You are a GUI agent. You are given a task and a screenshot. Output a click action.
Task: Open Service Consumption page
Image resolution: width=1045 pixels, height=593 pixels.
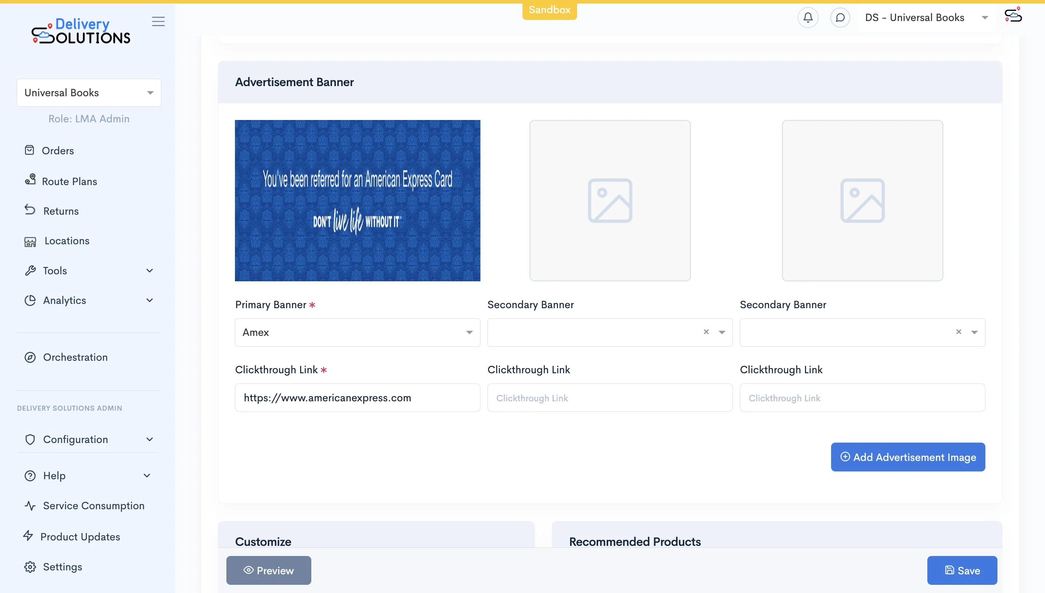pyautogui.click(x=94, y=506)
